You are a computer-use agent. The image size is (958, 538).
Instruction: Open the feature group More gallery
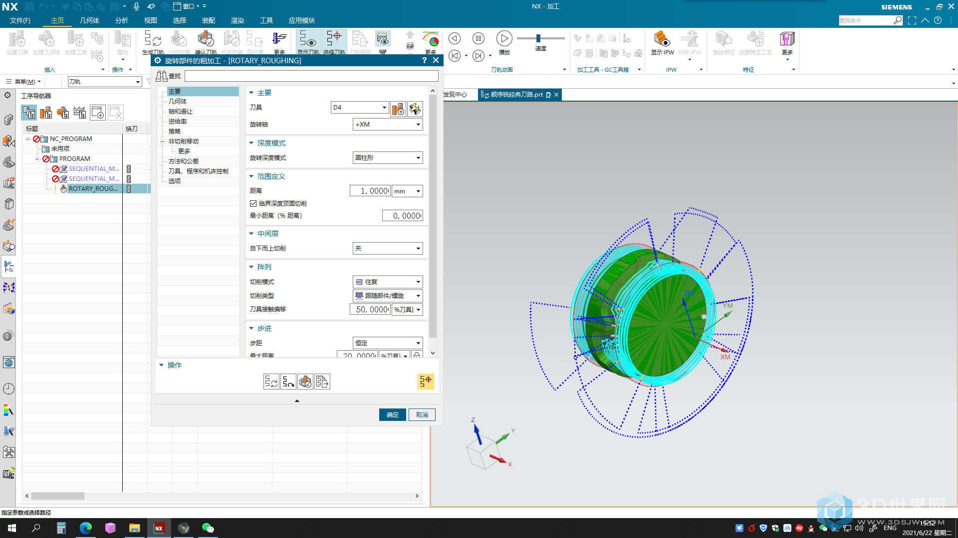(x=787, y=44)
